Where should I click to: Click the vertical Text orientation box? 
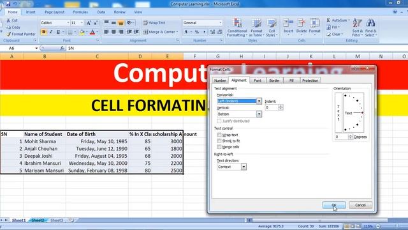[x=339, y=112]
